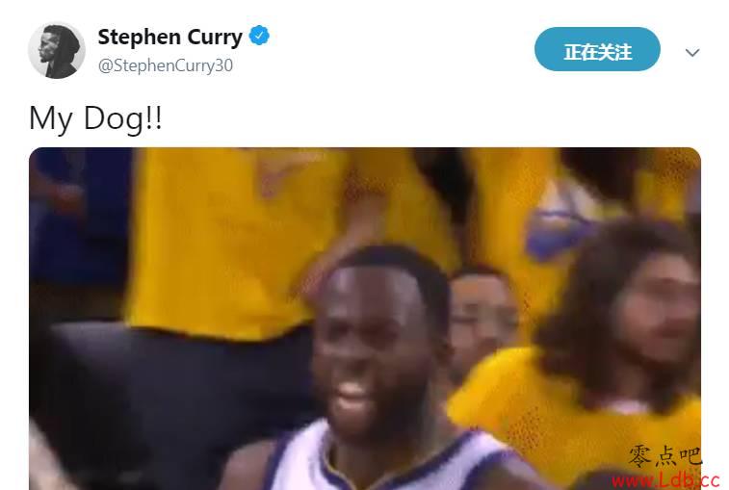Open the Stephen Curry display name link
Image resolution: width=729 pixels, height=490 pixels.
point(169,37)
